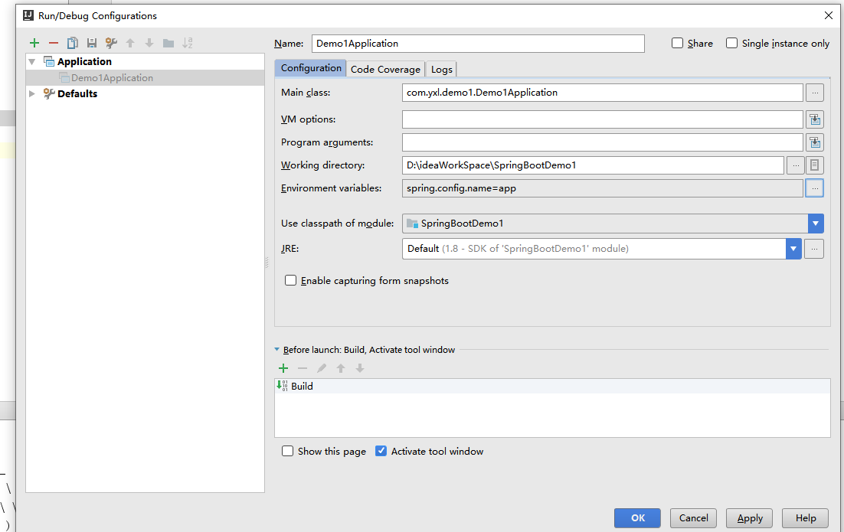Click inside the Name input field
The image size is (844, 532).
pyautogui.click(x=475, y=43)
